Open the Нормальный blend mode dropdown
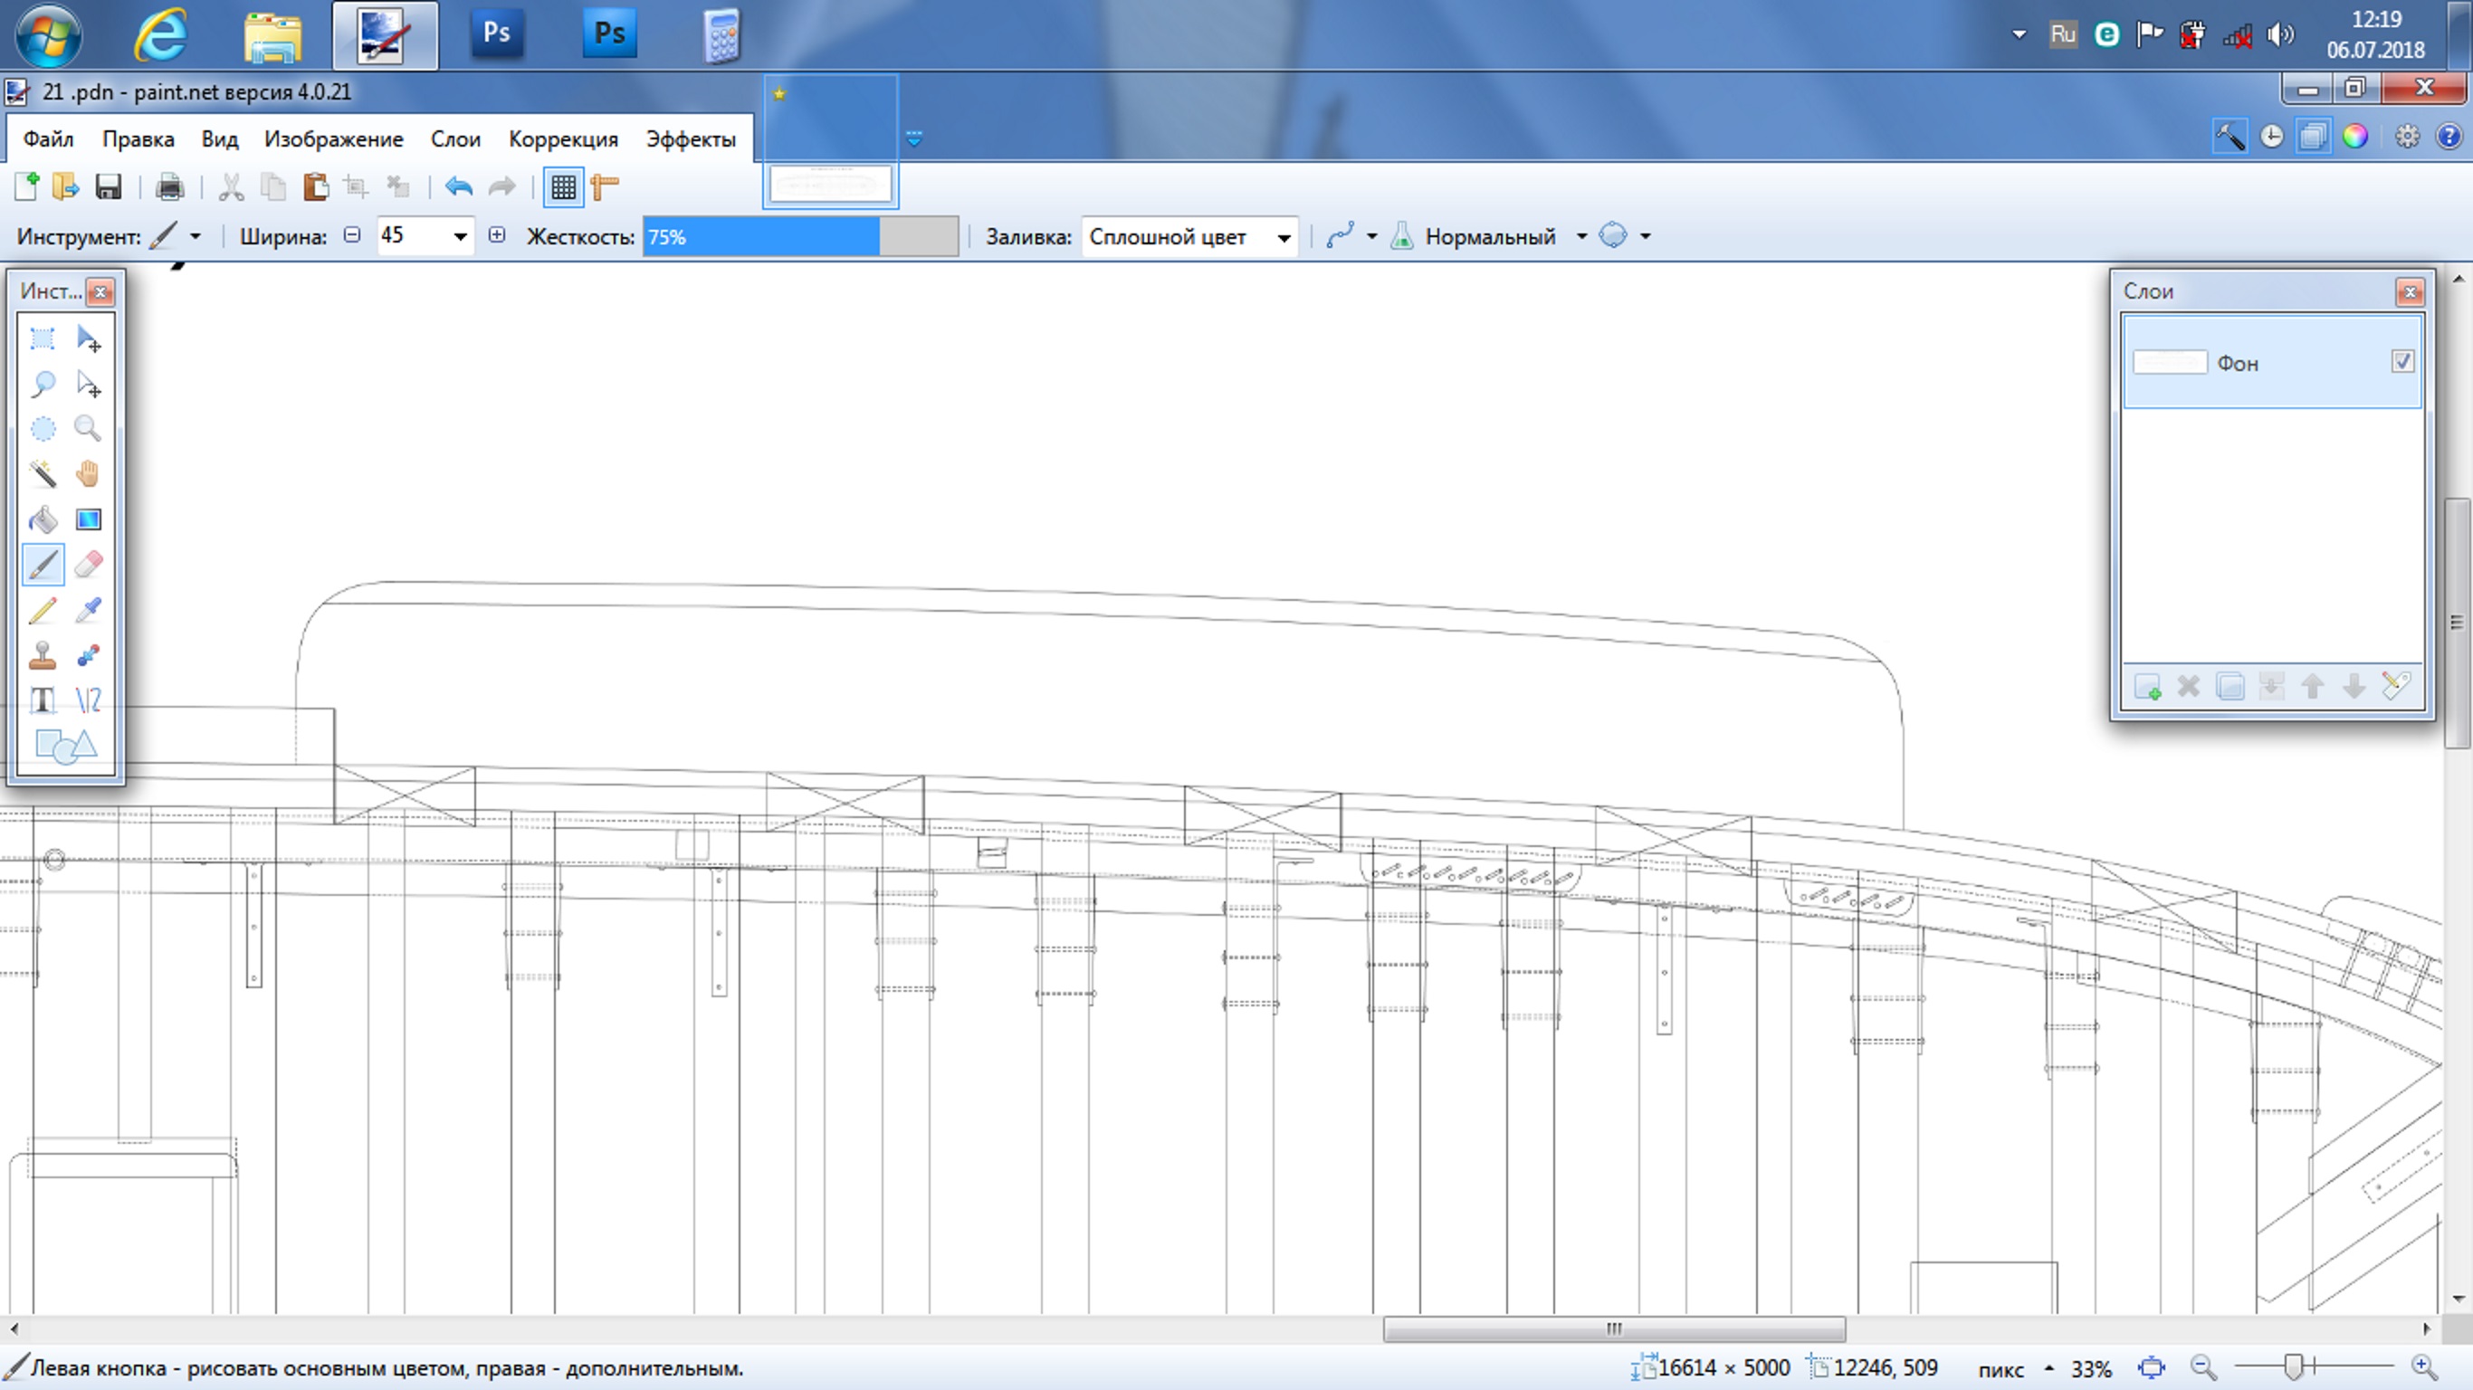Screen dimensions: 2473x1390 [1581, 236]
